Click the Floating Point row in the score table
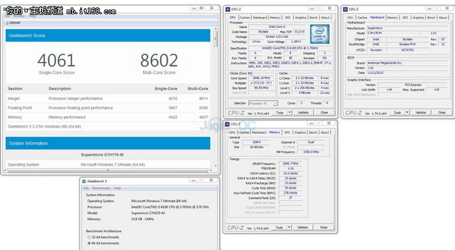 click(x=108, y=108)
